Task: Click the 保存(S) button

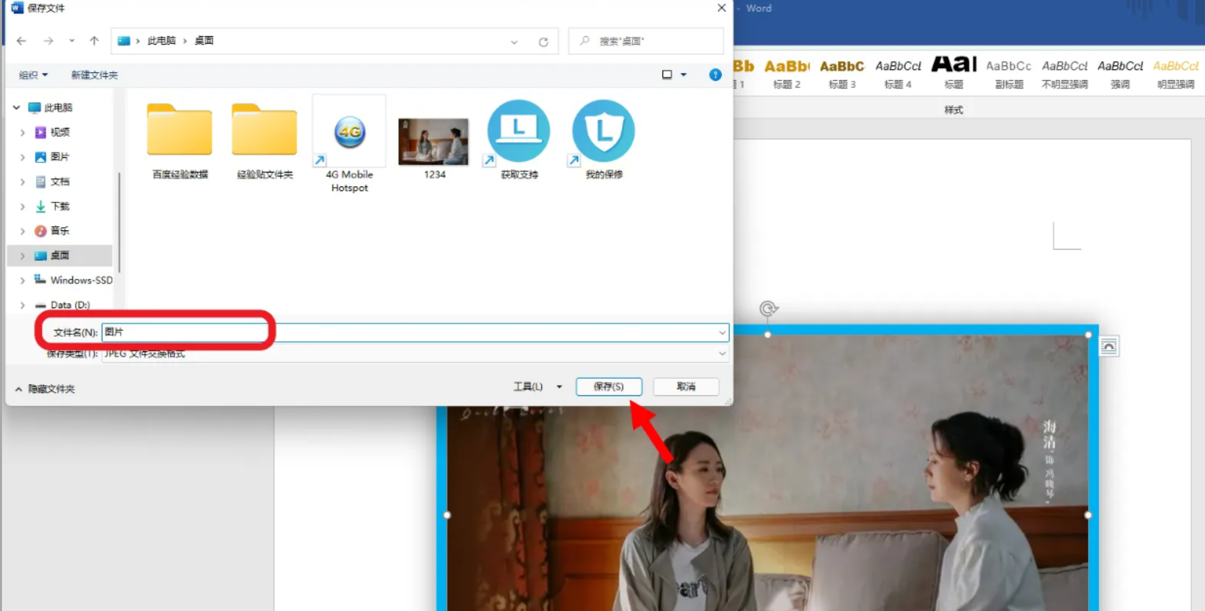Action: coord(608,386)
